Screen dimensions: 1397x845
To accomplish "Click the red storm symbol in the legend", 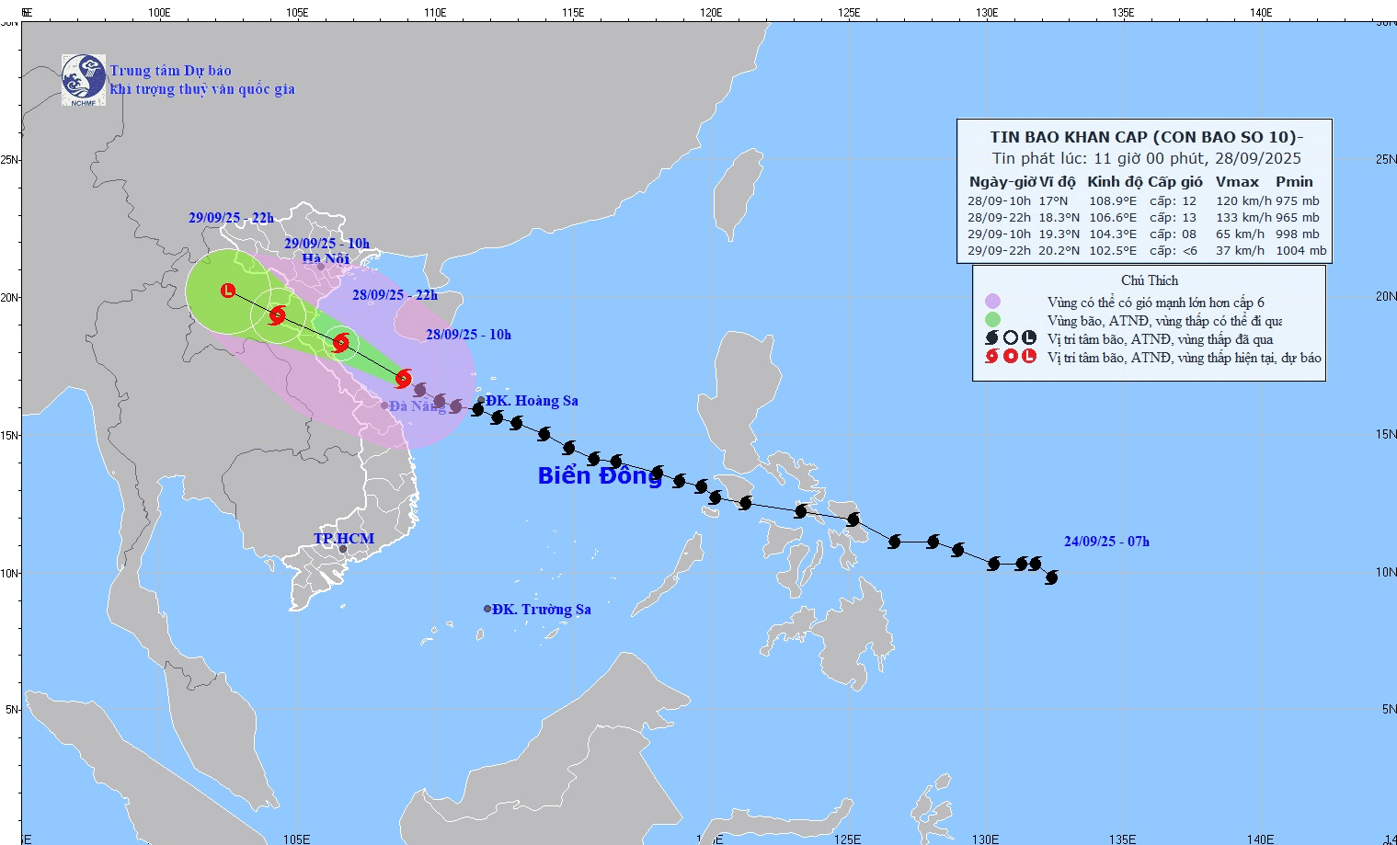I will point(991,357).
